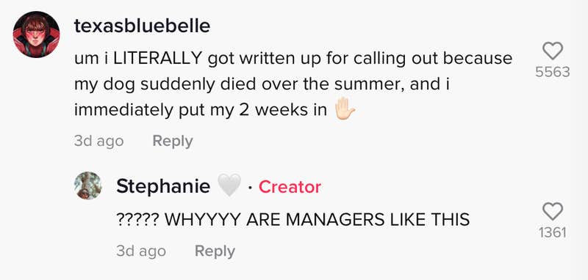The width and height of the screenshot is (588, 280).
Task: Click the timestamp under Stephanie's reply
Action: pos(141,251)
